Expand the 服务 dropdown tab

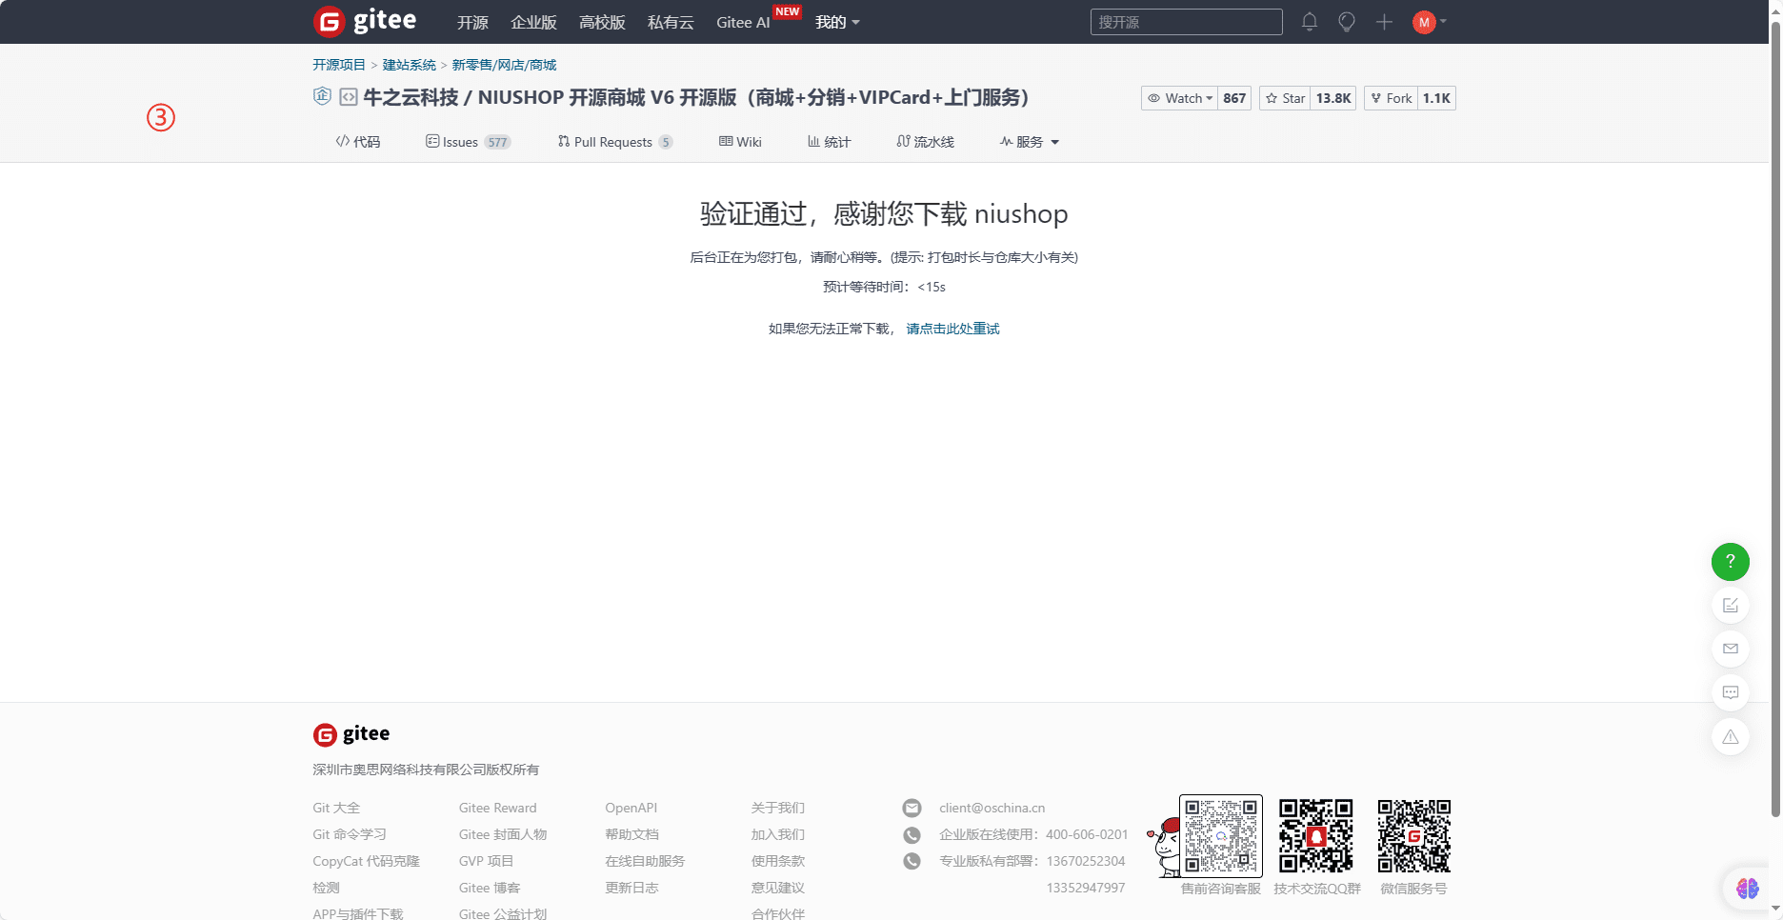click(1029, 142)
